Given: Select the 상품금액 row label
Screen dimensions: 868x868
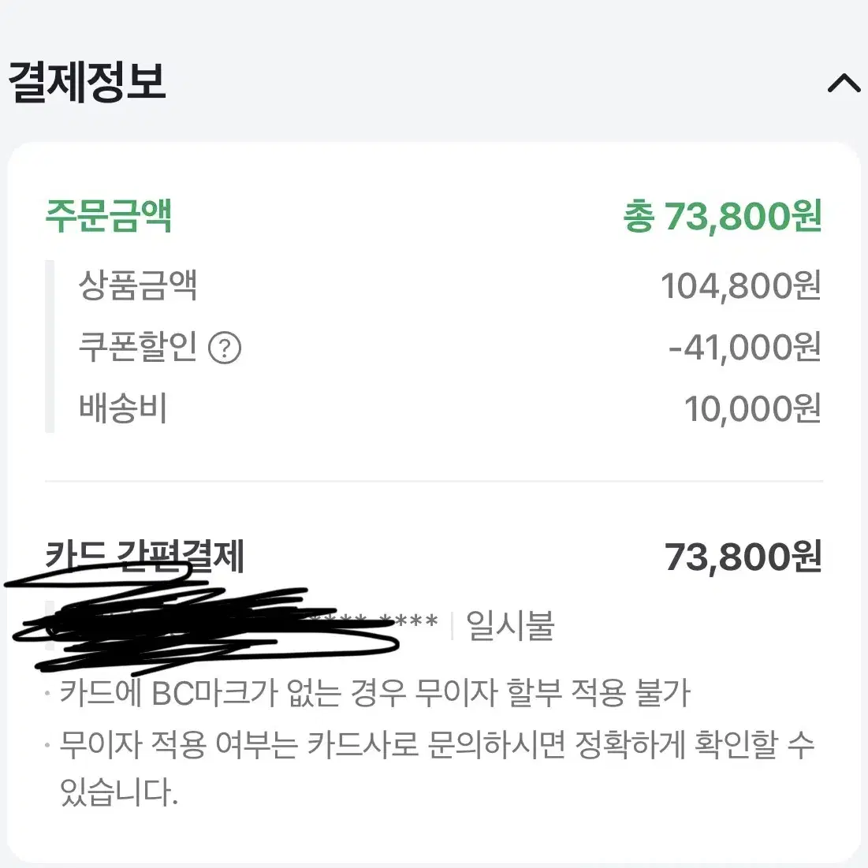Looking at the screenshot, I should click(x=138, y=285).
